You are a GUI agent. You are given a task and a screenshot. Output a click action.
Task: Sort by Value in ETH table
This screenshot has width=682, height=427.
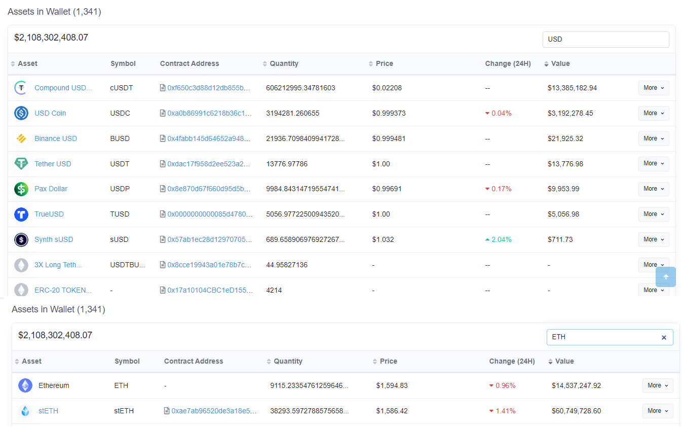561,361
